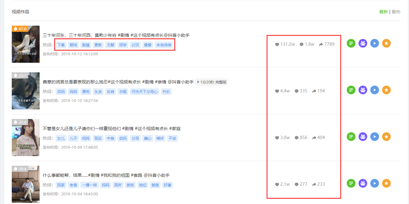Click orange star on the last video row

[x=386, y=183]
